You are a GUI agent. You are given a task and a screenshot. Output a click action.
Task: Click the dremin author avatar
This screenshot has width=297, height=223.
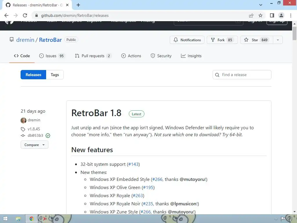[23, 120]
